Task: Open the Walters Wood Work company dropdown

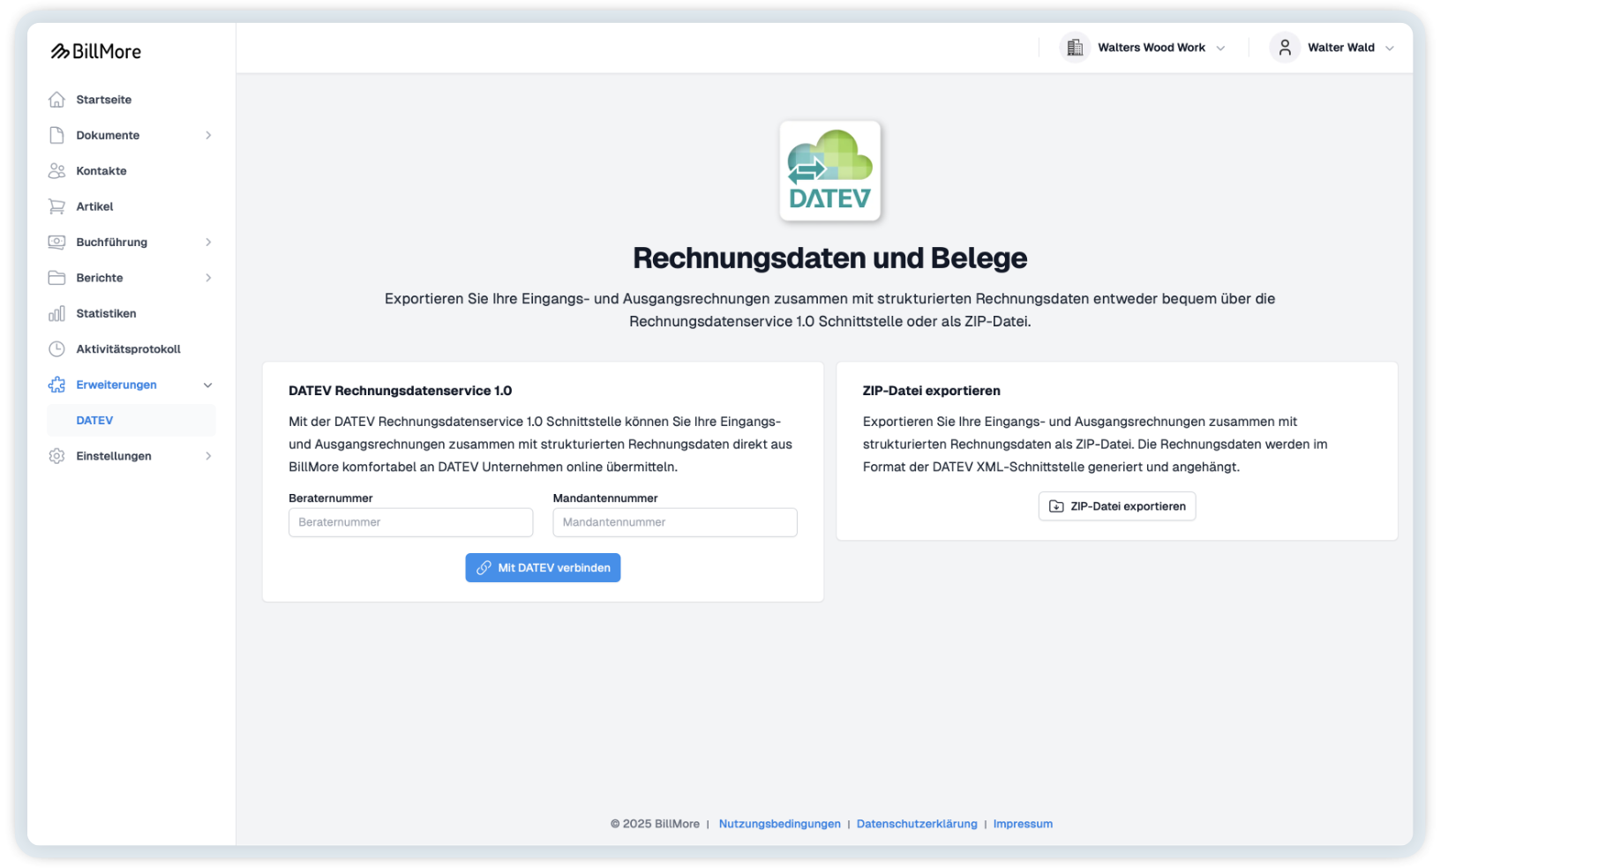Action: pyautogui.click(x=1144, y=48)
